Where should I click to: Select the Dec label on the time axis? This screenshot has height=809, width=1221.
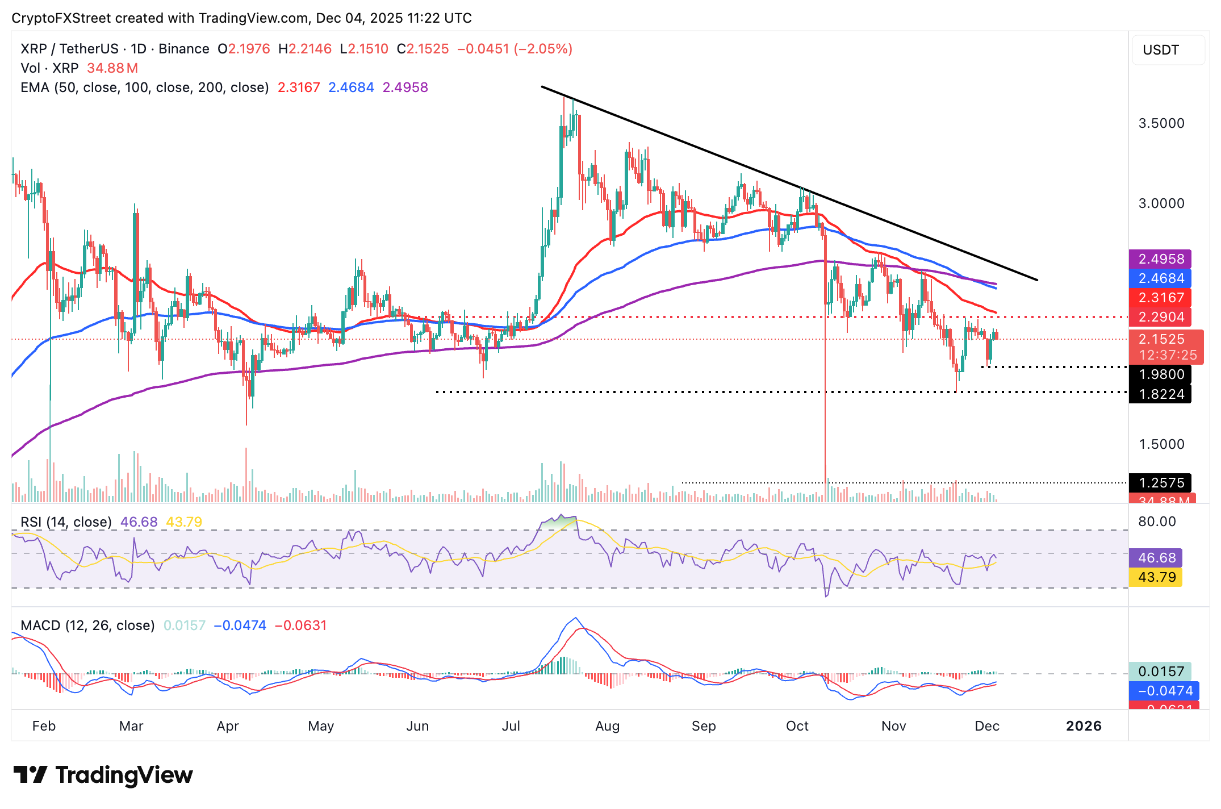coord(988,725)
